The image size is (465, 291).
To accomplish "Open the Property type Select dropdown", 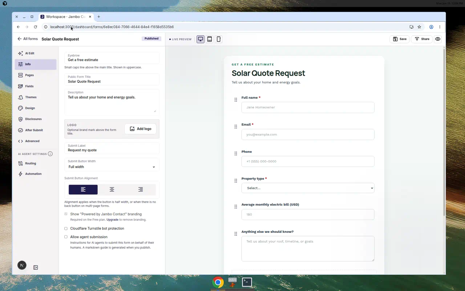I will [x=308, y=188].
